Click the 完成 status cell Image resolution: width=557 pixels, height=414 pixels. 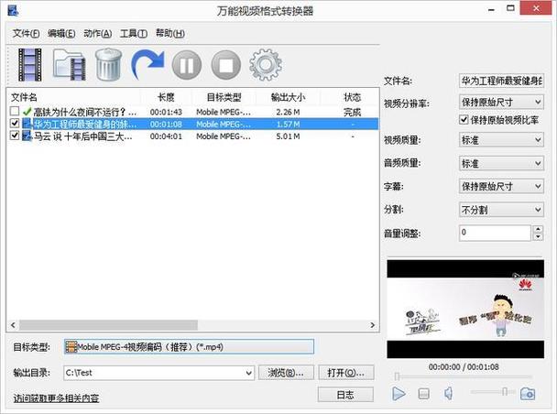352,112
